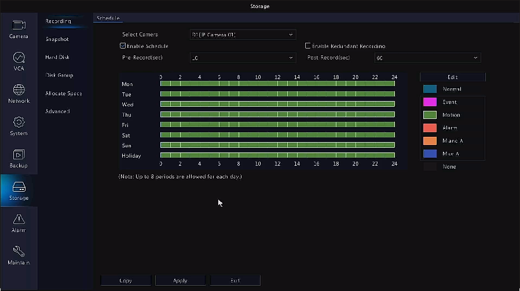This screenshot has height=291, width=520.
Task: Enable Redundant Recording checkbox
Action: point(308,46)
